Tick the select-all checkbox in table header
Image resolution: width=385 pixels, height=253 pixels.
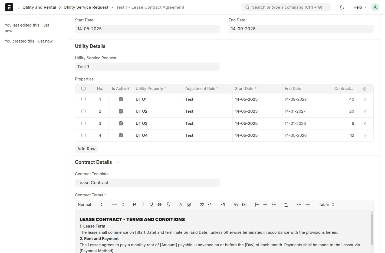83,88
